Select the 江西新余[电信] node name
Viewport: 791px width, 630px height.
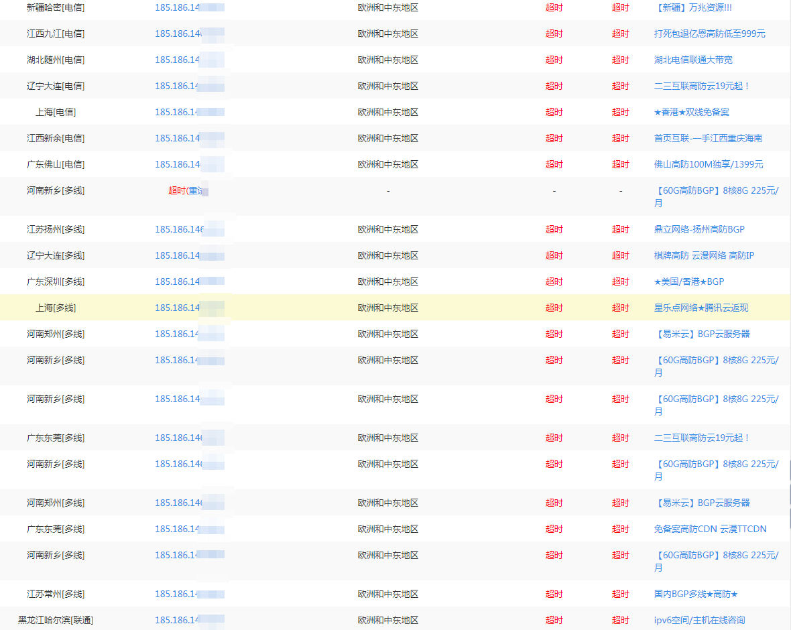click(x=56, y=138)
